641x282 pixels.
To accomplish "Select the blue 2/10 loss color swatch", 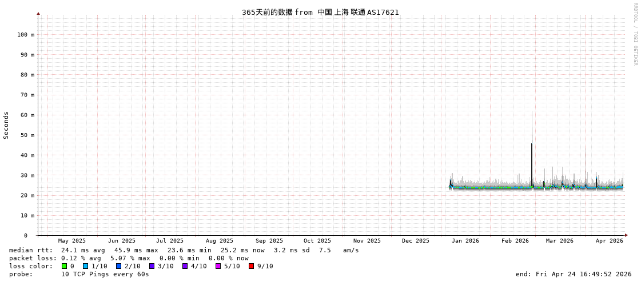I will click(118, 266).
